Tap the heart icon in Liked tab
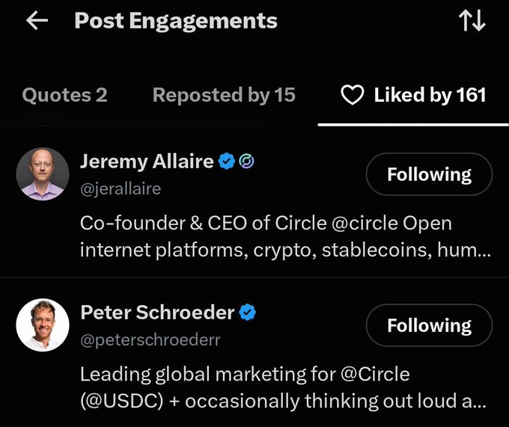509x427 pixels. pos(353,95)
